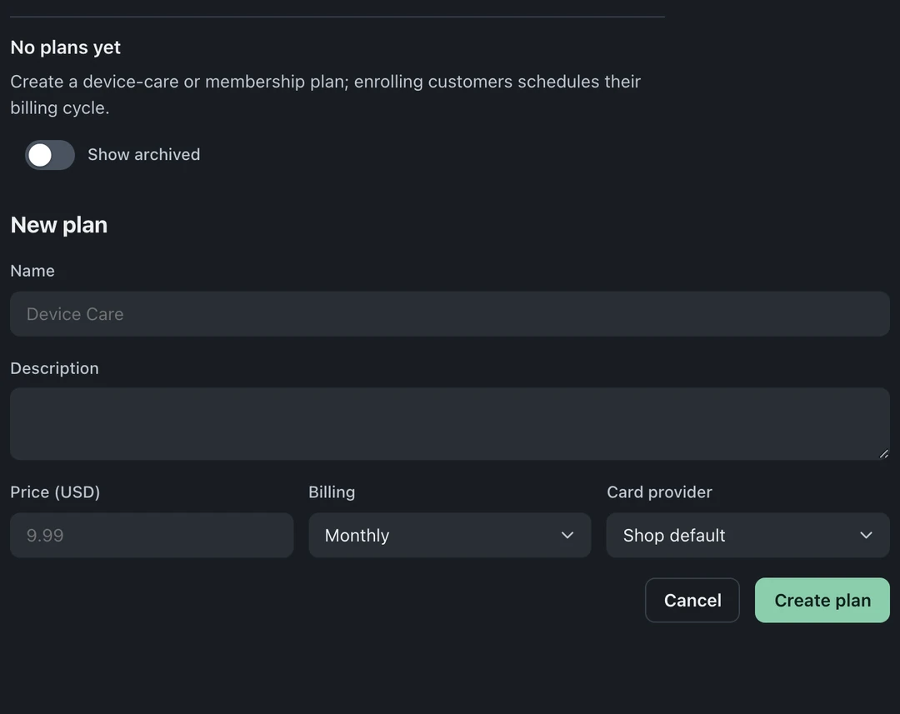The height and width of the screenshot is (714, 900).
Task: Click the 'Card provider' label
Action: tap(659, 492)
